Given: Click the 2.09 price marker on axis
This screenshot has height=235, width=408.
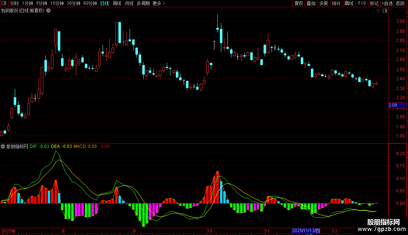Looking at the screenshot, I should tap(397, 105).
